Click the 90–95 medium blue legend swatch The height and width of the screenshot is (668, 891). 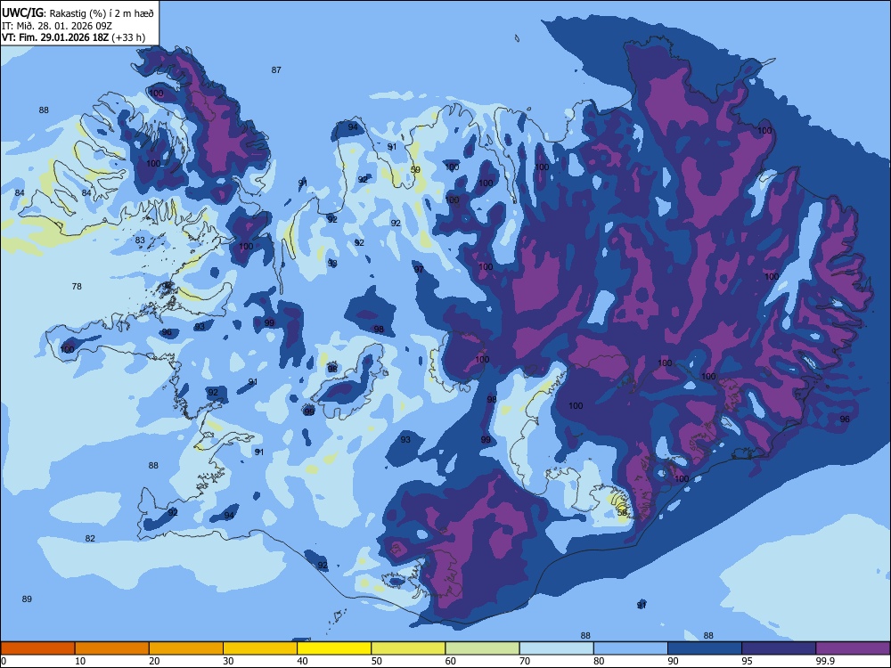tap(705, 648)
